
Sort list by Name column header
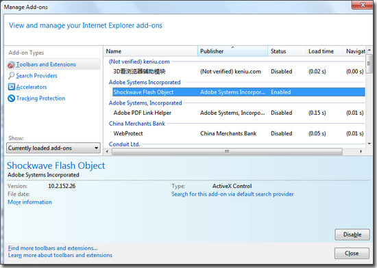click(x=151, y=51)
